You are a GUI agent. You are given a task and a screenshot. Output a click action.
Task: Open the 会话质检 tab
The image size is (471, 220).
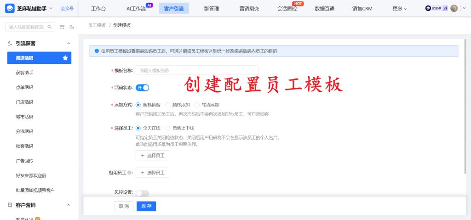287,9
